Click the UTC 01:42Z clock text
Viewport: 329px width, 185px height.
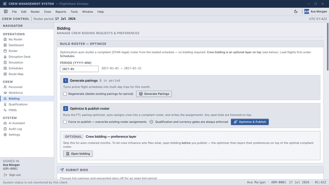click(x=318, y=19)
